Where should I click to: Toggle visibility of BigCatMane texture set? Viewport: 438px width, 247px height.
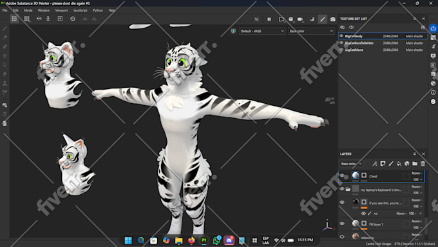[x=341, y=50]
